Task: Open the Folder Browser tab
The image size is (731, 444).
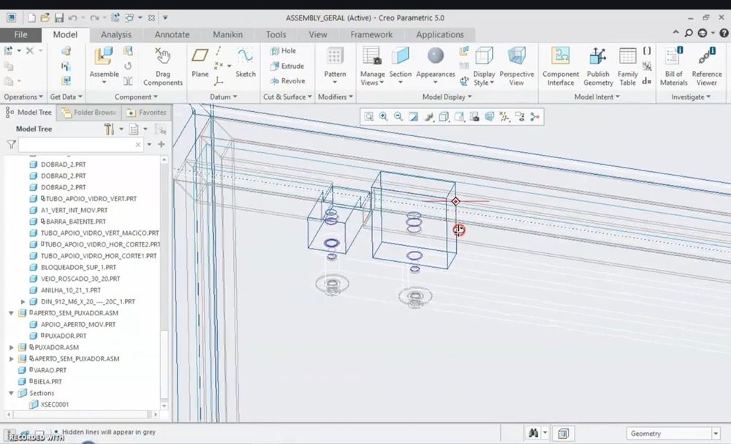Action: click(89, 113)
